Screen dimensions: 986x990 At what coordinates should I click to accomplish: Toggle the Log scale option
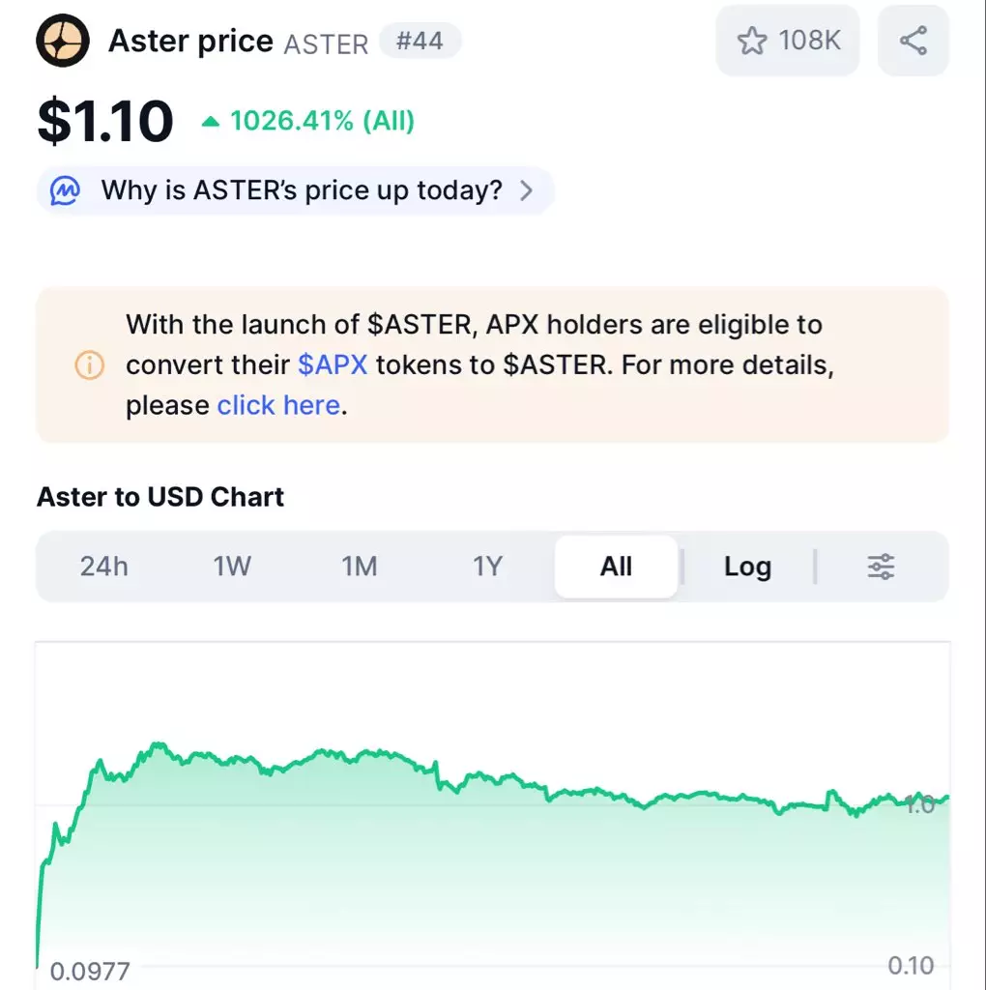(747, 567)
